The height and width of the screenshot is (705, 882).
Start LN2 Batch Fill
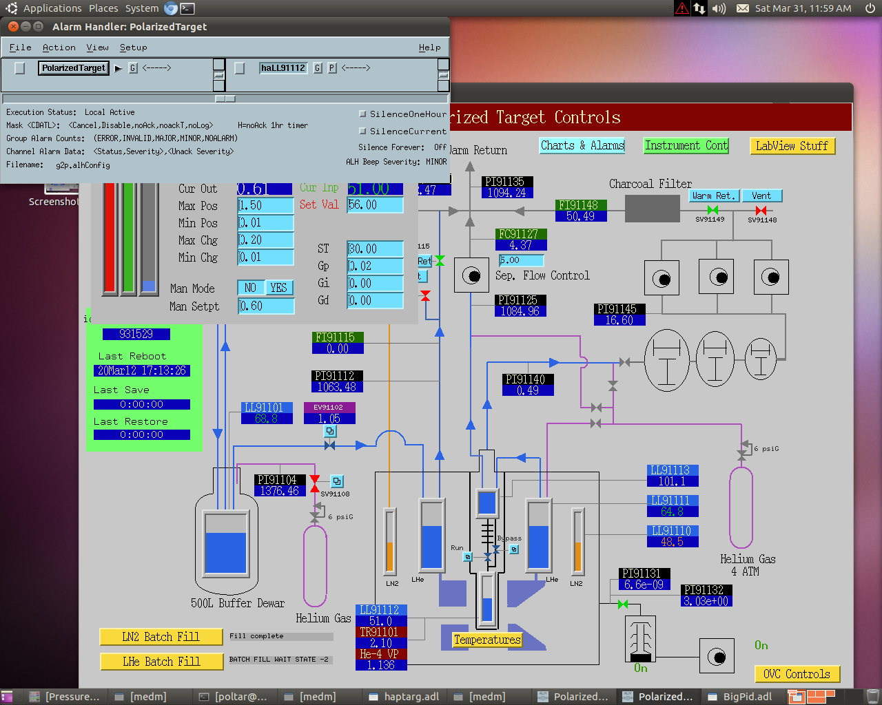pos(161,637)
